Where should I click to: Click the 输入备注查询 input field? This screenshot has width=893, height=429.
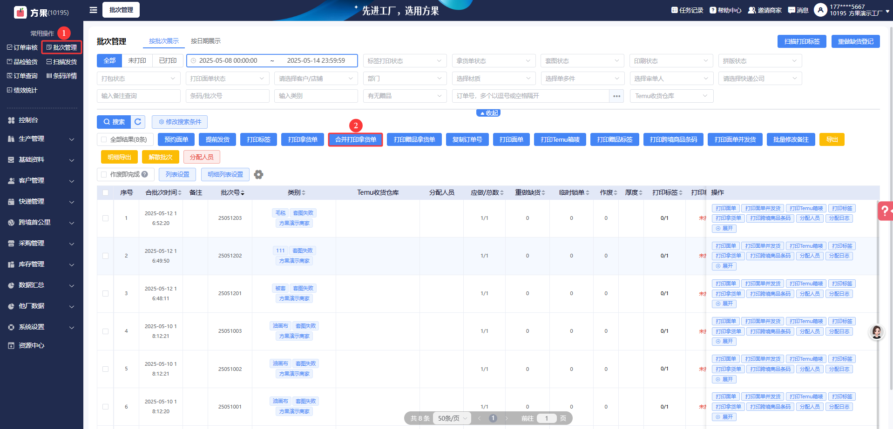[138, 96]
